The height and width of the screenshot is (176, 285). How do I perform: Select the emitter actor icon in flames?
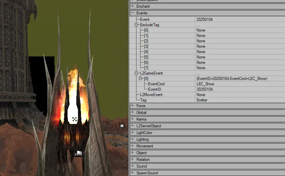pyautogui.click(x=75, y=119)
